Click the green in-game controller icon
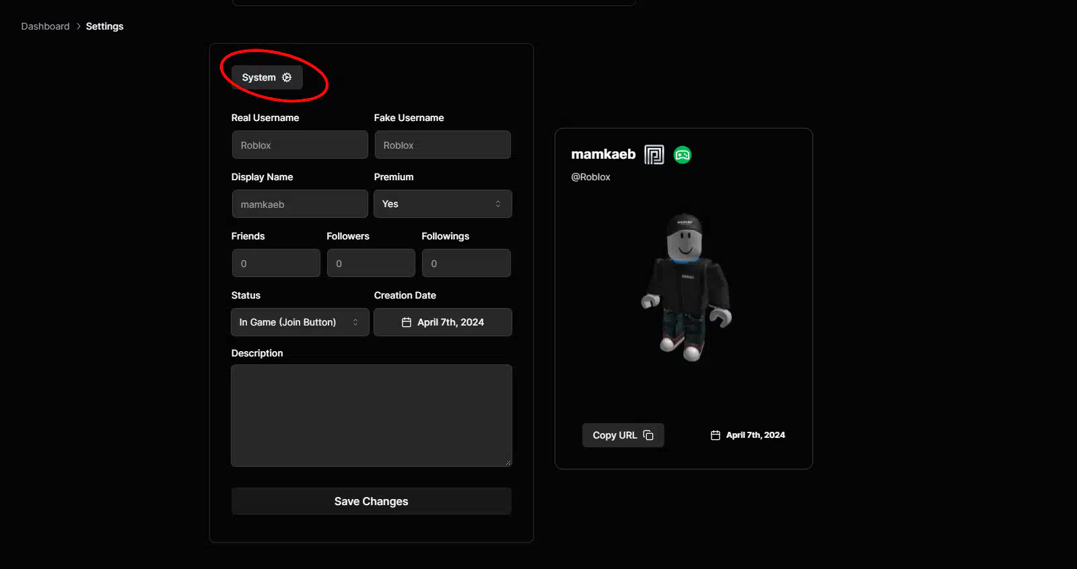1077x569 pixels. 683,155
